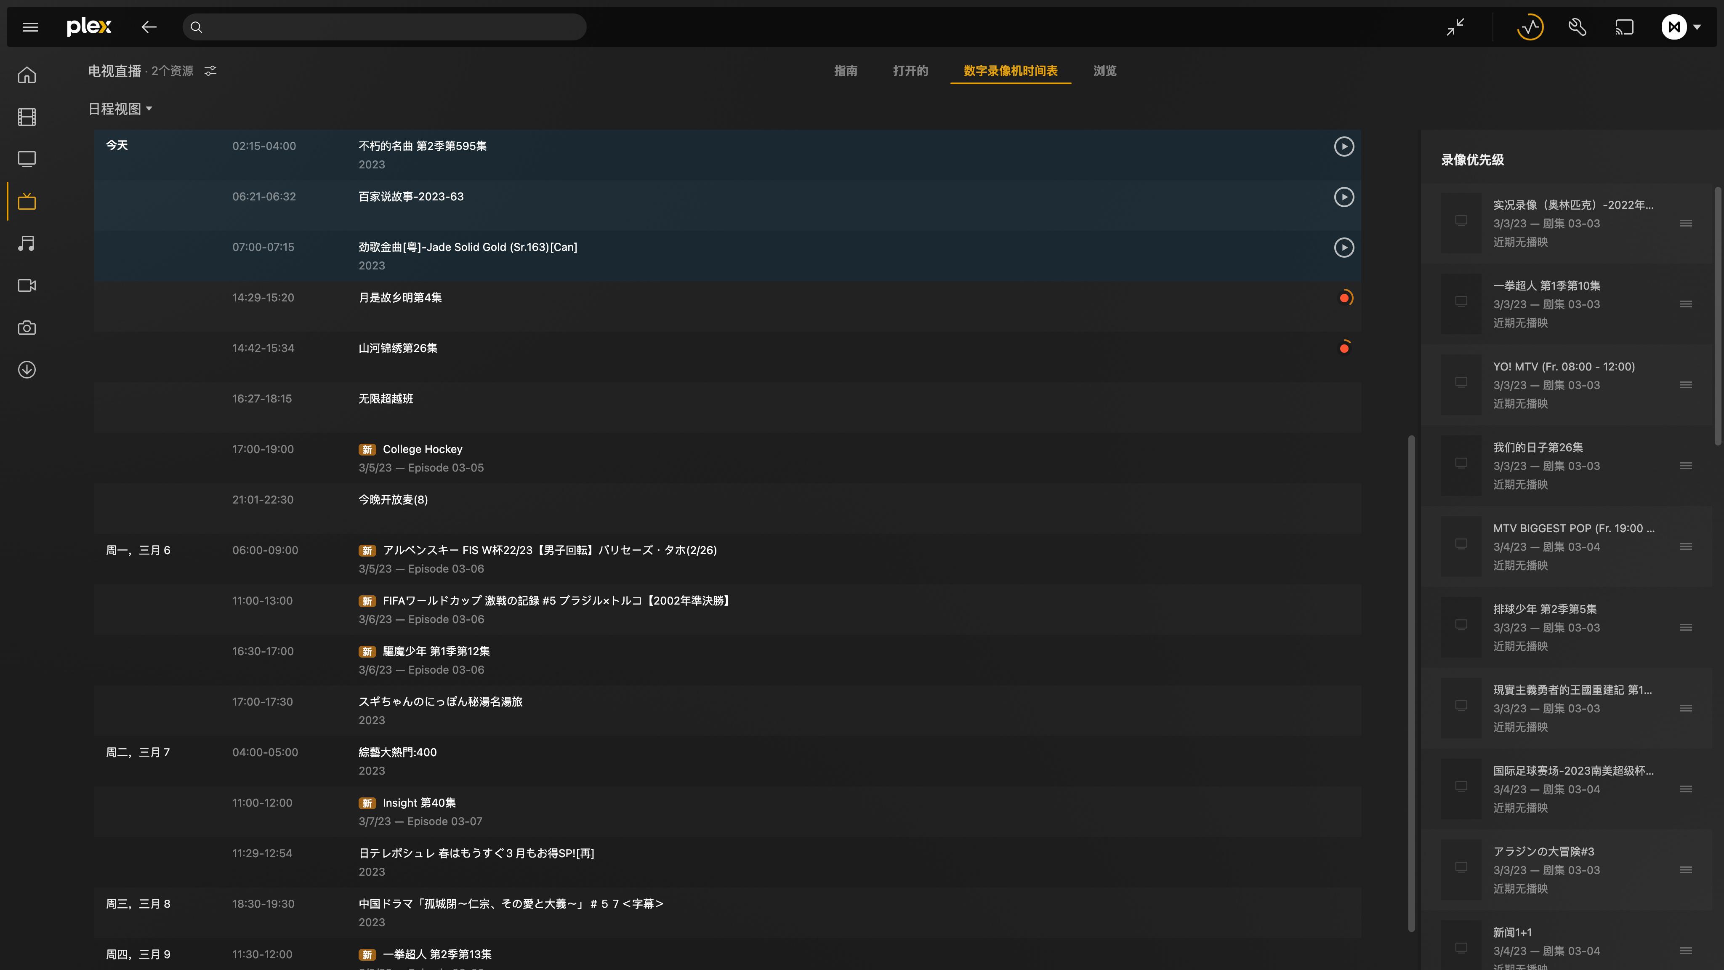Click the back arrow button
The width and height of the screenshot is (1724, 970).
(149, 27)
